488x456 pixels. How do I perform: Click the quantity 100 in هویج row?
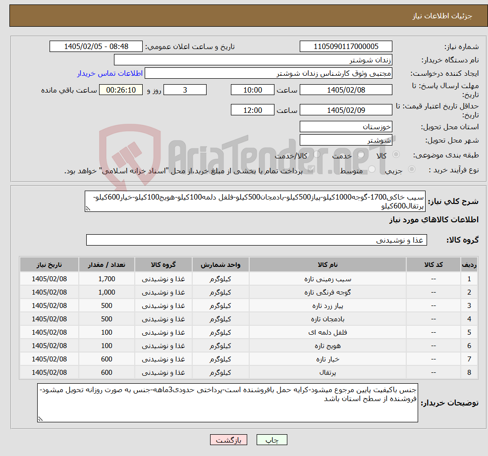click(x=107, y=346)
